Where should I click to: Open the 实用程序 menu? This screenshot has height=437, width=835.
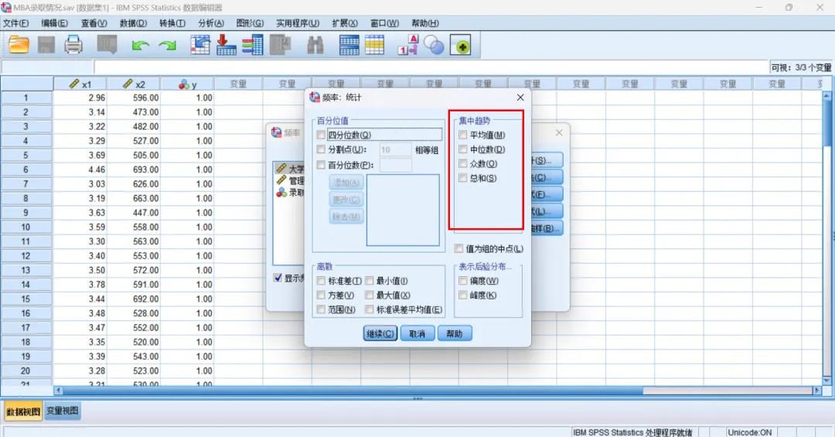click(298, 23)
